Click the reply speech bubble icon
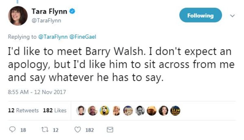Screen dimensions: 244x140 [x=13, y=130]
